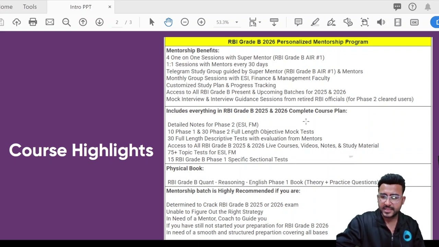The height and width of the screenshot is (247, 439).
Task: Click 'Unable to Figure Out the Right Strategy'
Action: tap(215, 212)
